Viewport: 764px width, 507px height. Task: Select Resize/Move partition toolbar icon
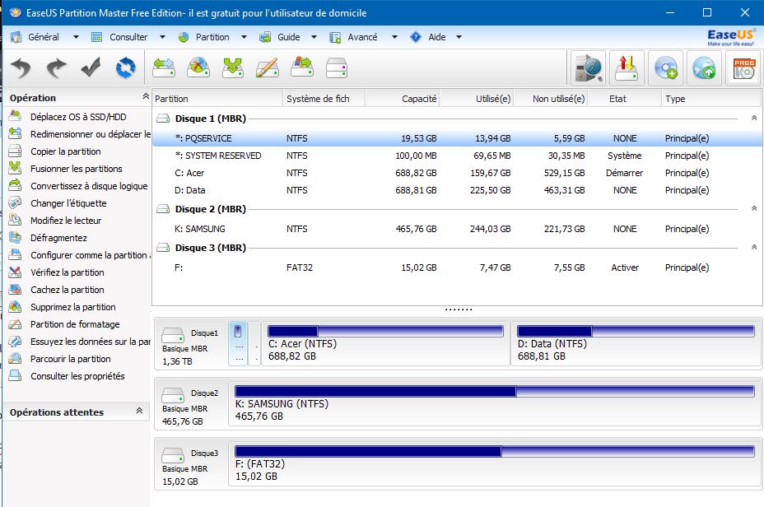coord(164,67)
